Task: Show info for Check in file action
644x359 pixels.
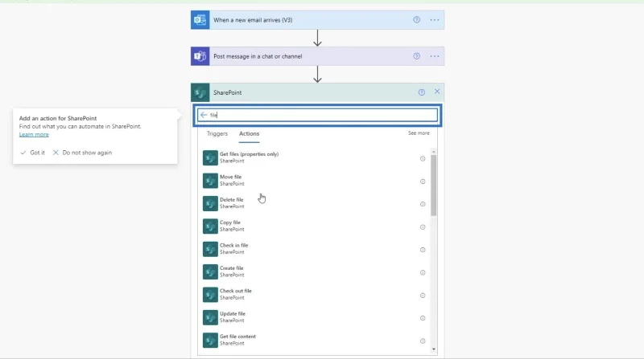Action: point(423,250)
